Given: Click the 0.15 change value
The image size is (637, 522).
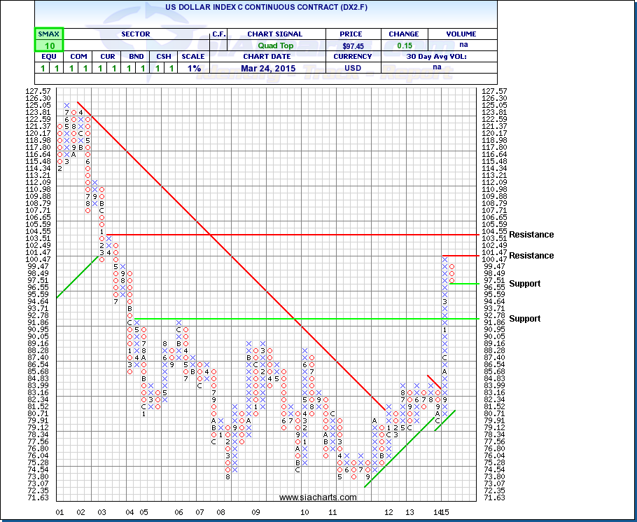Looking at the screenshot, I should click(x=403, y=45).
